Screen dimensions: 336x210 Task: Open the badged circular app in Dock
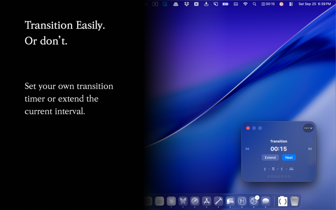(254, 201)
